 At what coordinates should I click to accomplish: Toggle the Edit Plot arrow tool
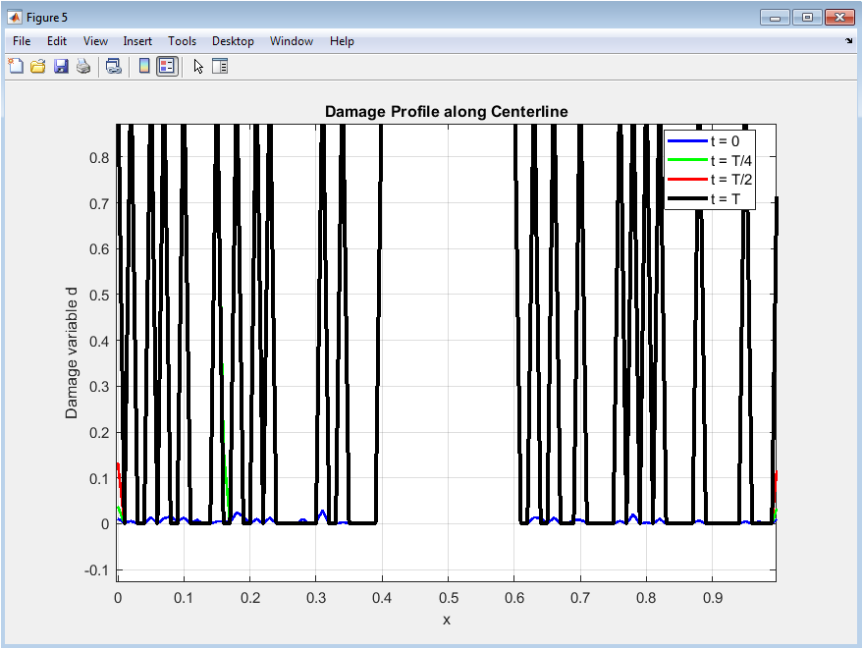point(197,67)
